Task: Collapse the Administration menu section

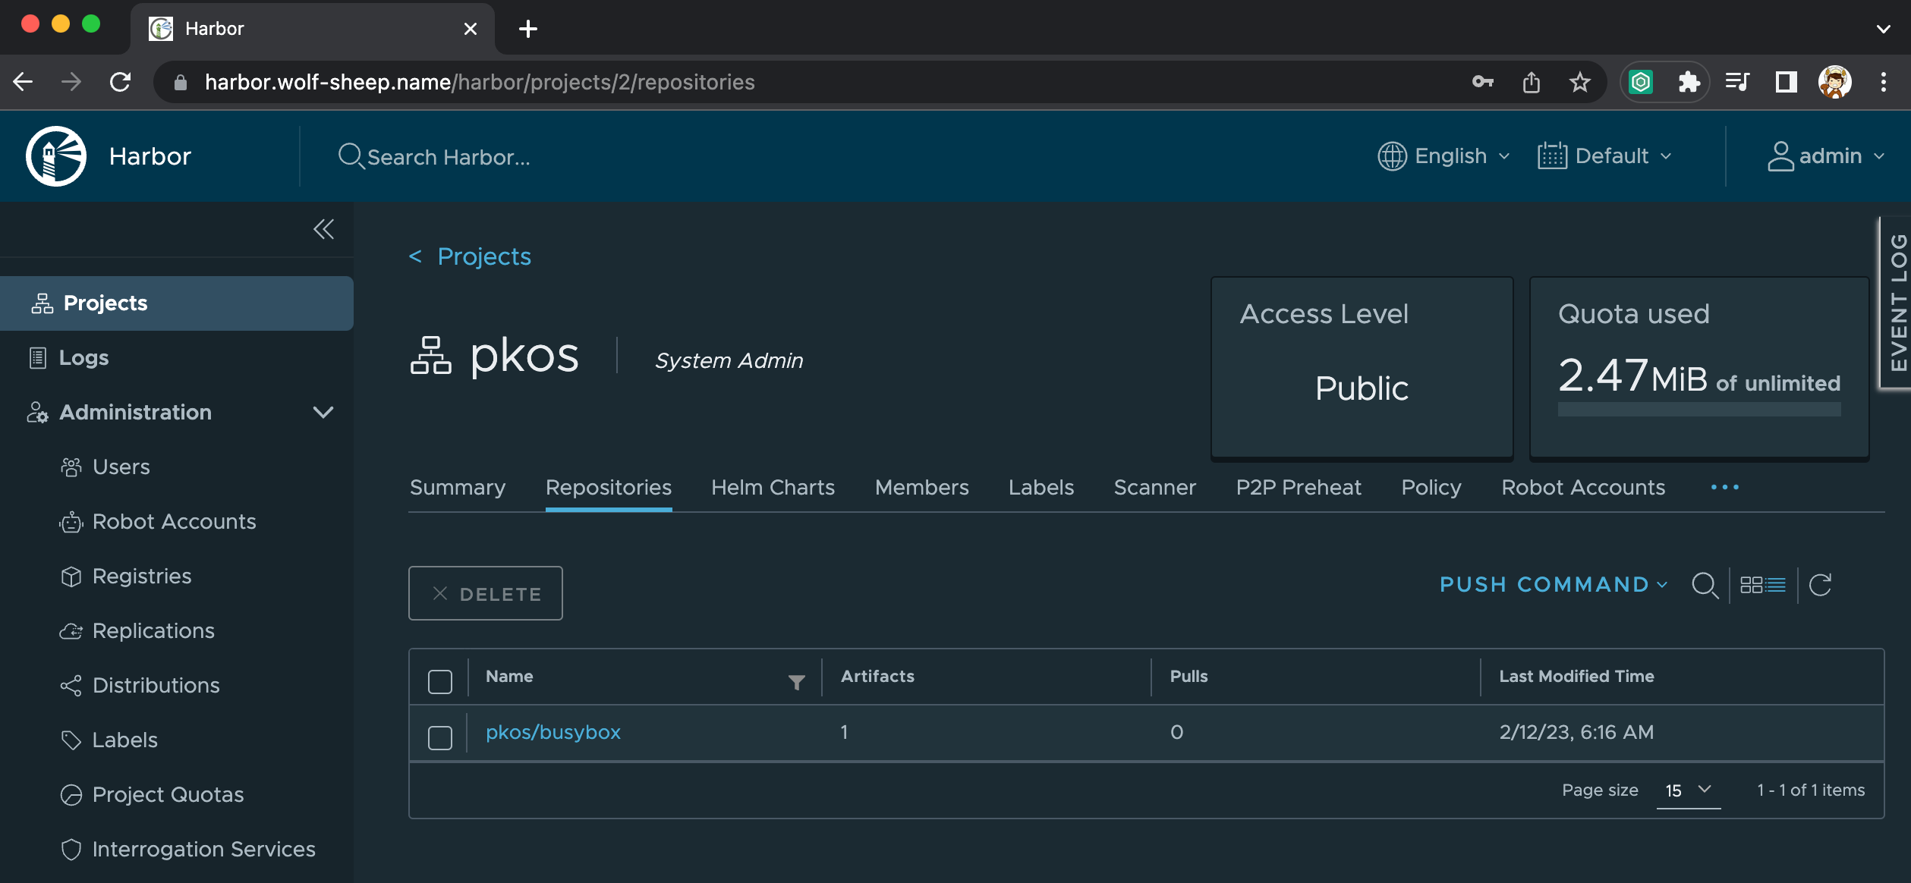Action: [323, 412]
